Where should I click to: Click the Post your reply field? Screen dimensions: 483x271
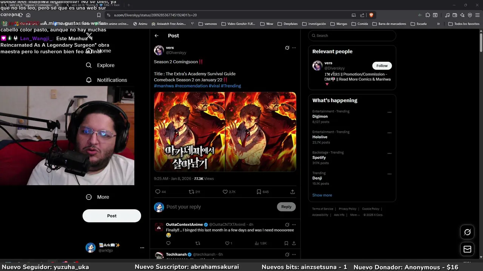(x=221, y=207)
